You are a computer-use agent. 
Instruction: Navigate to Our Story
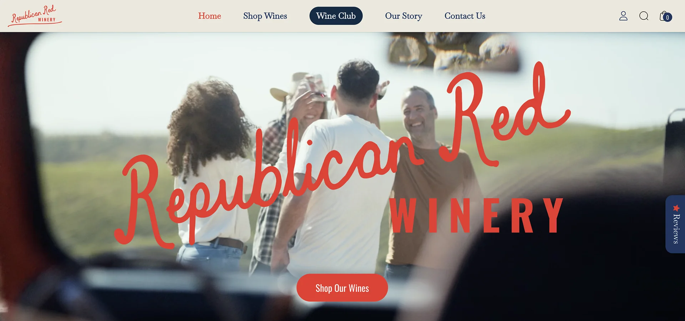[404, 16]
